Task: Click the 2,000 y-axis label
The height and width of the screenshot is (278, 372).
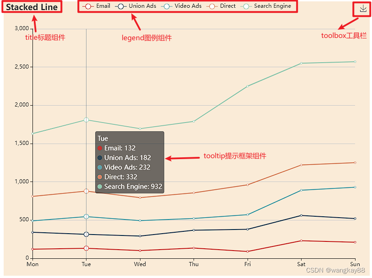Action: click(22, 105)
